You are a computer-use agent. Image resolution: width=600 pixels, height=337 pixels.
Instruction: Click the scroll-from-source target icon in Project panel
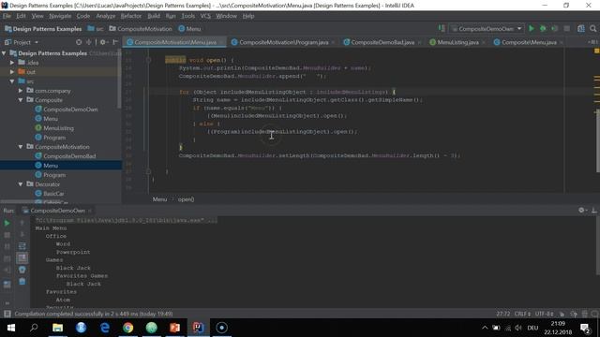click(79, 42)
